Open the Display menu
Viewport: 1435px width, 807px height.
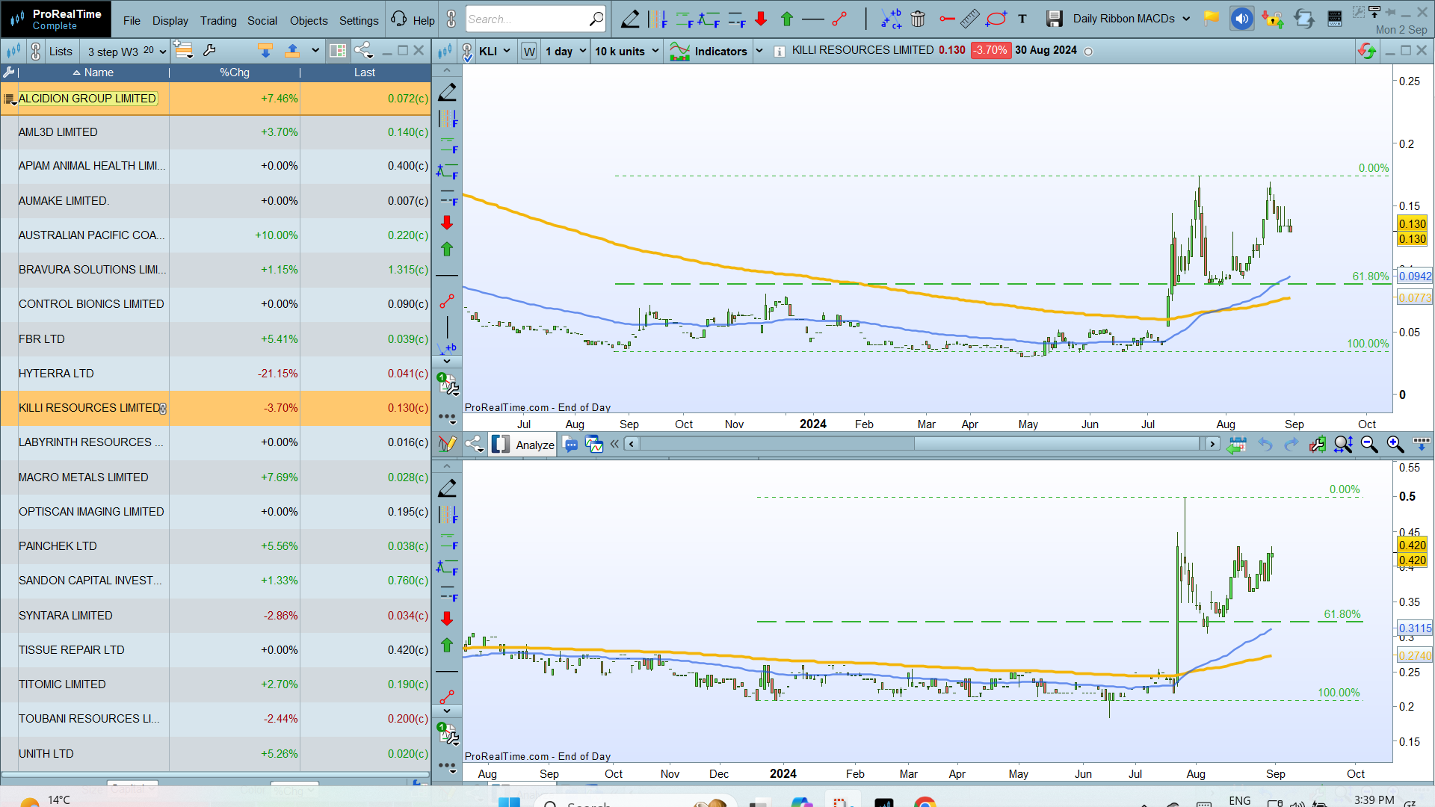pyautogui.click(x=170, y=21)
